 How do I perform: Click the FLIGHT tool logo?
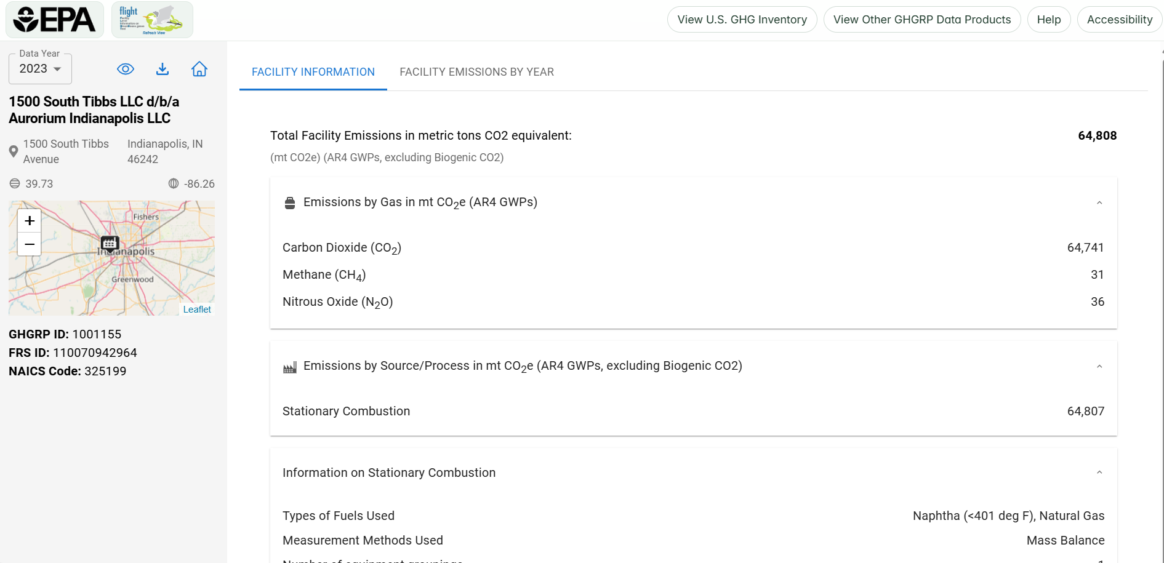pos(152,20)
